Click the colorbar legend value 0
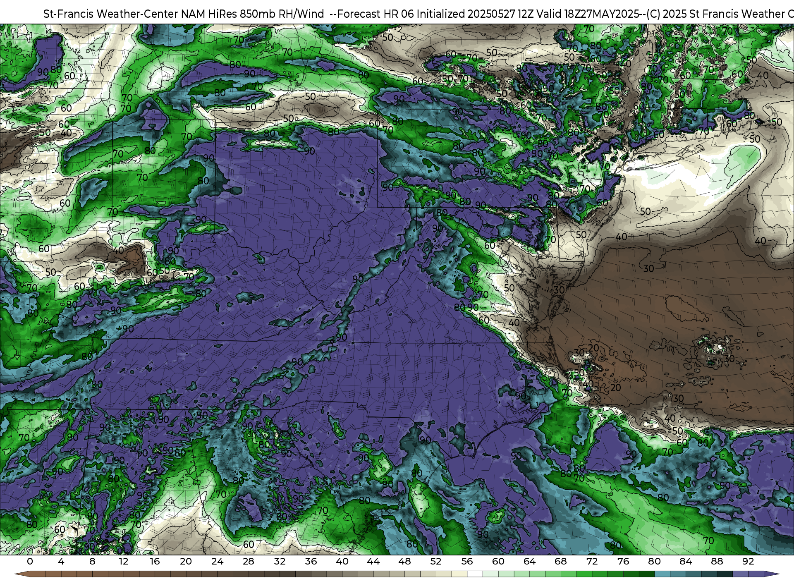Image resolution: width=794 pixels, height=579 pixels. click(x=30, y=561)
